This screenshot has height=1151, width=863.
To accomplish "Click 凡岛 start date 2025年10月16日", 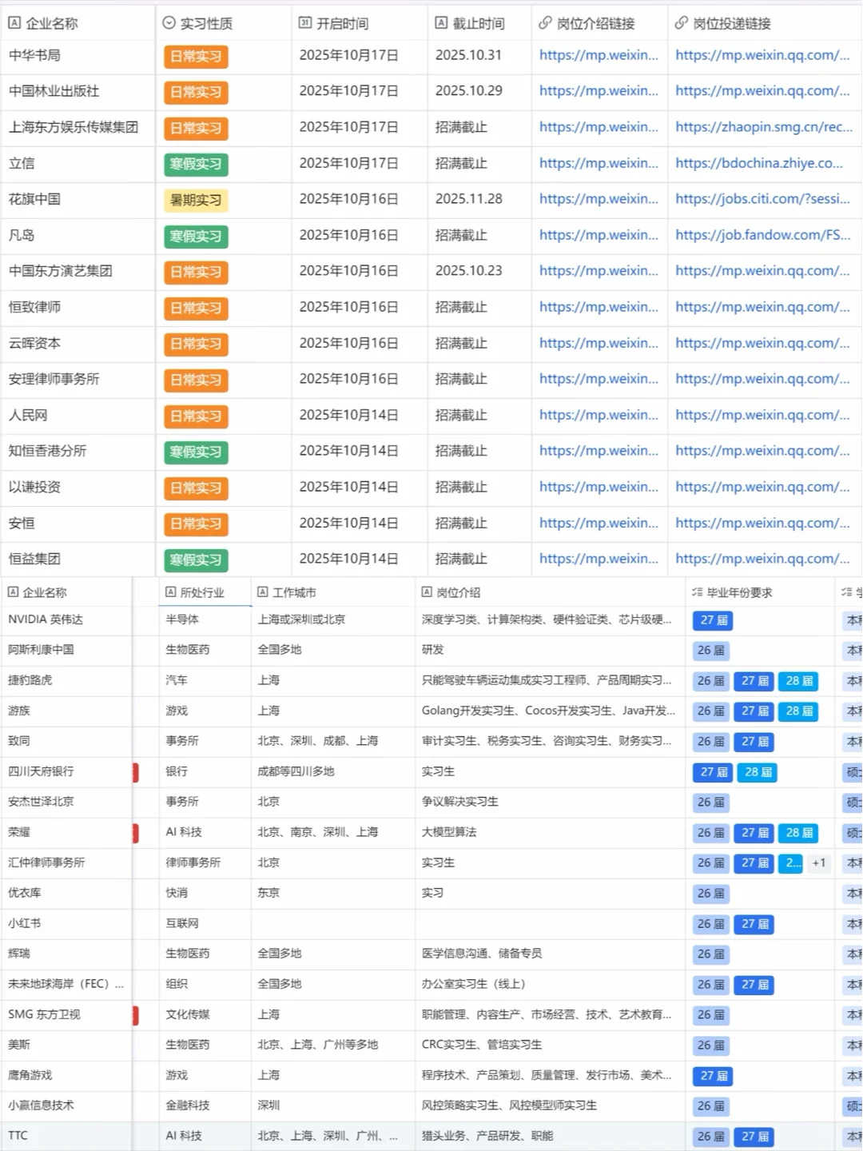I will point(360,235).
